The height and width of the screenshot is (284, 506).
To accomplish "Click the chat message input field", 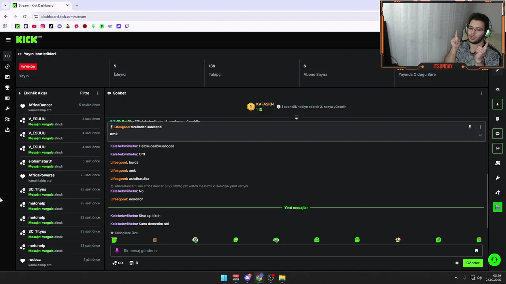I will tap(296, 250).
